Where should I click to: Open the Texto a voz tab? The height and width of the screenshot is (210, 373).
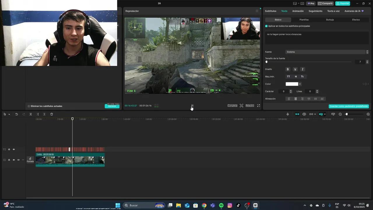point(333,11)
